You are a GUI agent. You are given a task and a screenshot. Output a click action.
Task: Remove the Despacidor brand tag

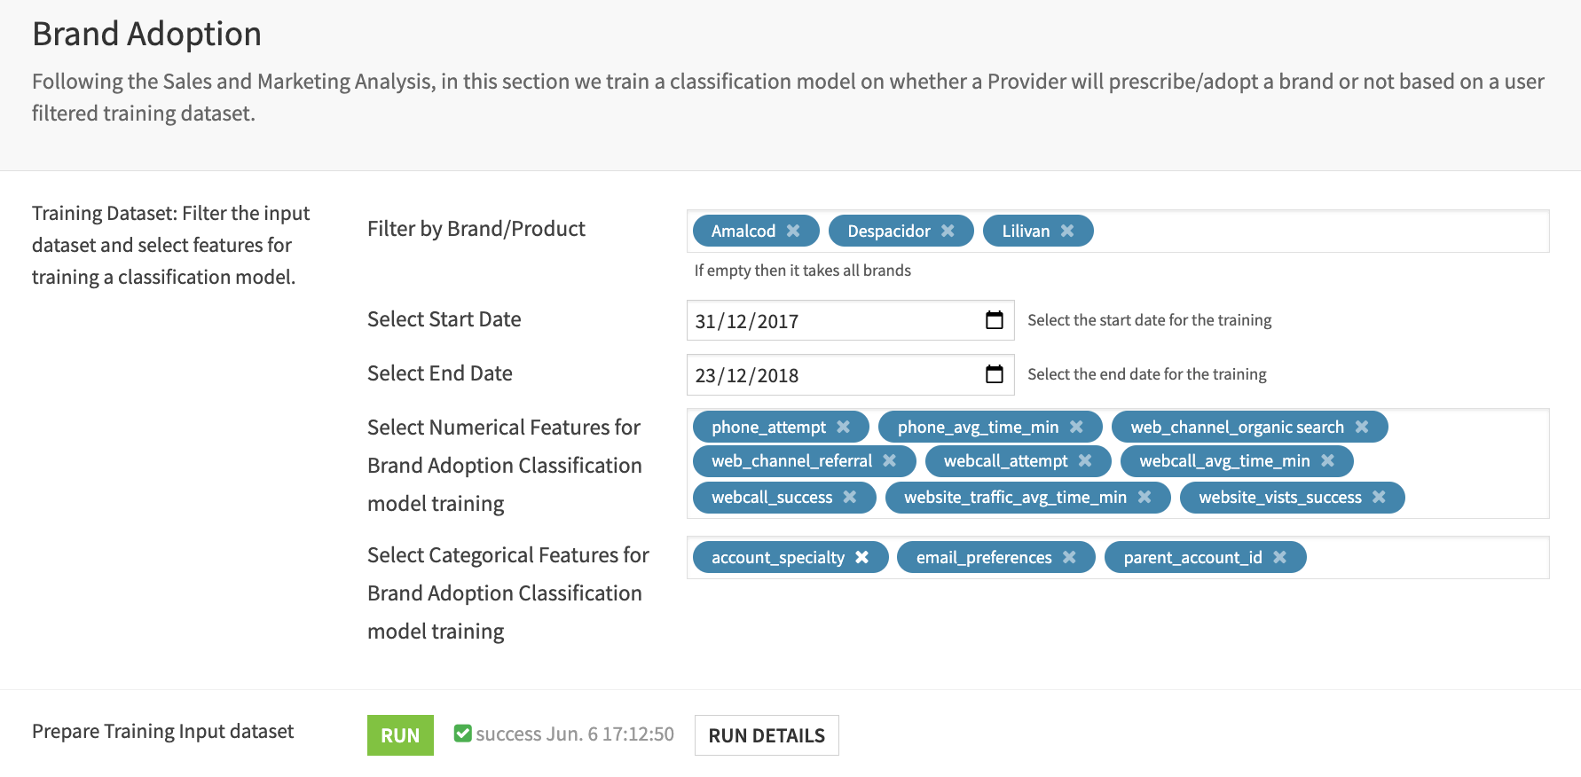pos(948,231)
